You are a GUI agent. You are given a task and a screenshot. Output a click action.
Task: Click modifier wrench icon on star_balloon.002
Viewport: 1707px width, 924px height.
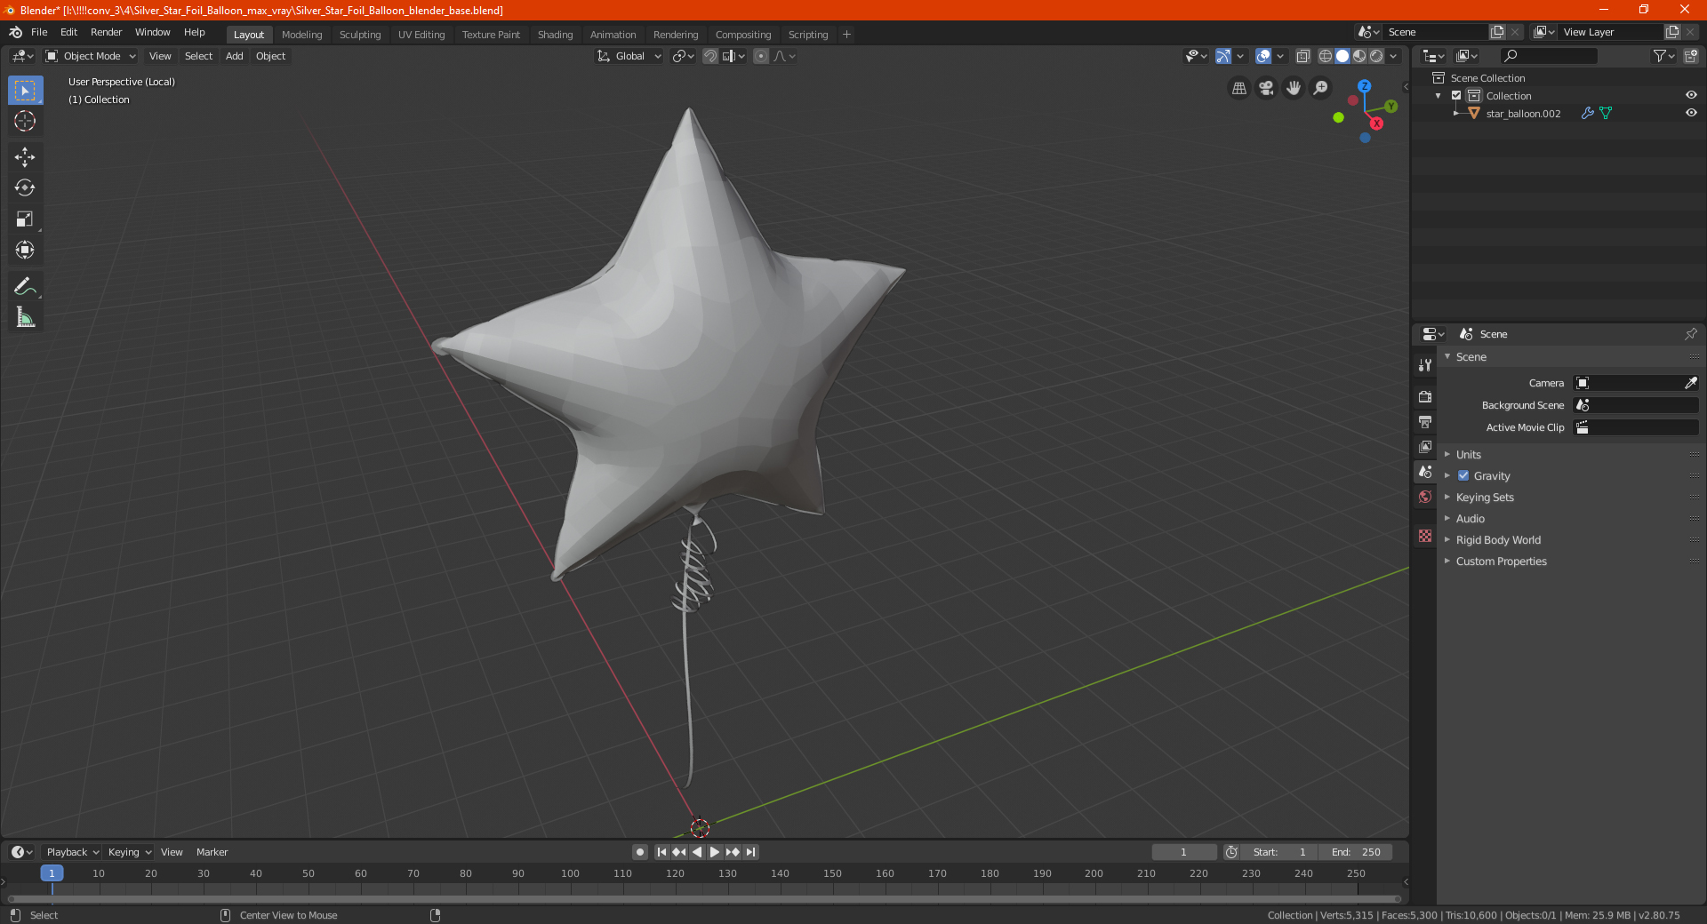[x=1587, y=113]
